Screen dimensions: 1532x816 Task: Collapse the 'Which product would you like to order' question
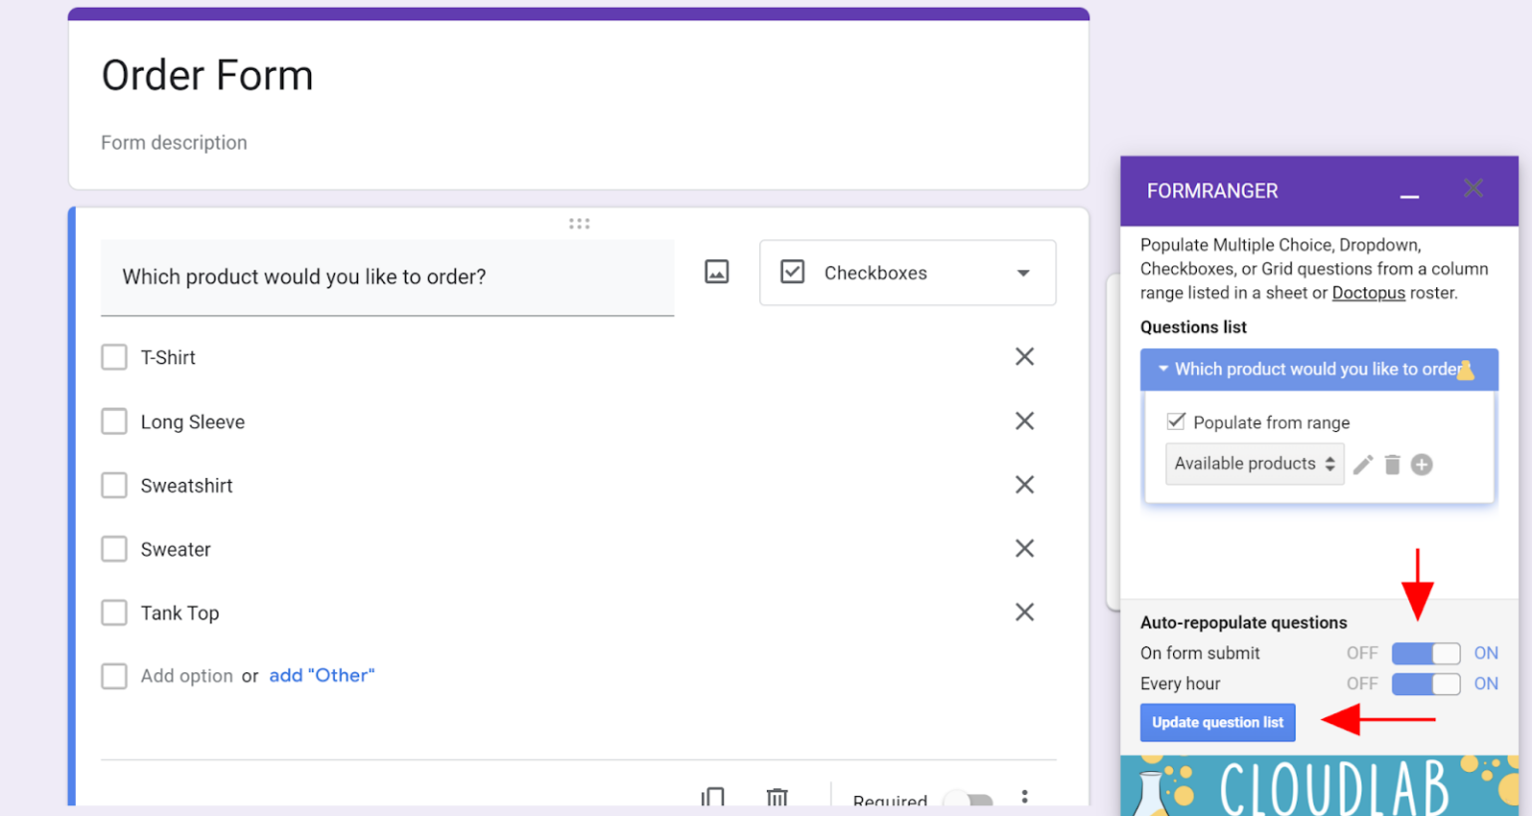pos(1162,369)
